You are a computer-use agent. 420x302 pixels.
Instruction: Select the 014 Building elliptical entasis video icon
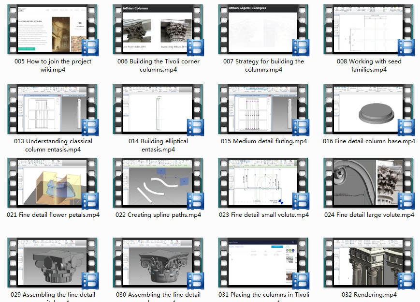pos(158,109)
